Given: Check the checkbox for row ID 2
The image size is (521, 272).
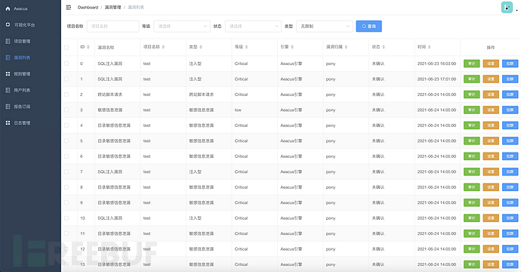Looking at the screenshot, I should [x=66, y=94].
